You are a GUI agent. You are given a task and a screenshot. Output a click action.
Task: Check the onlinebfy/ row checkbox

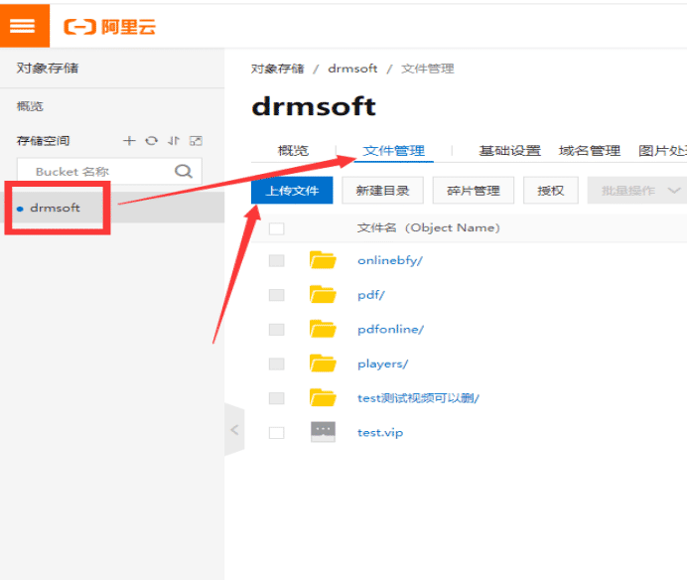coord(276,260)
